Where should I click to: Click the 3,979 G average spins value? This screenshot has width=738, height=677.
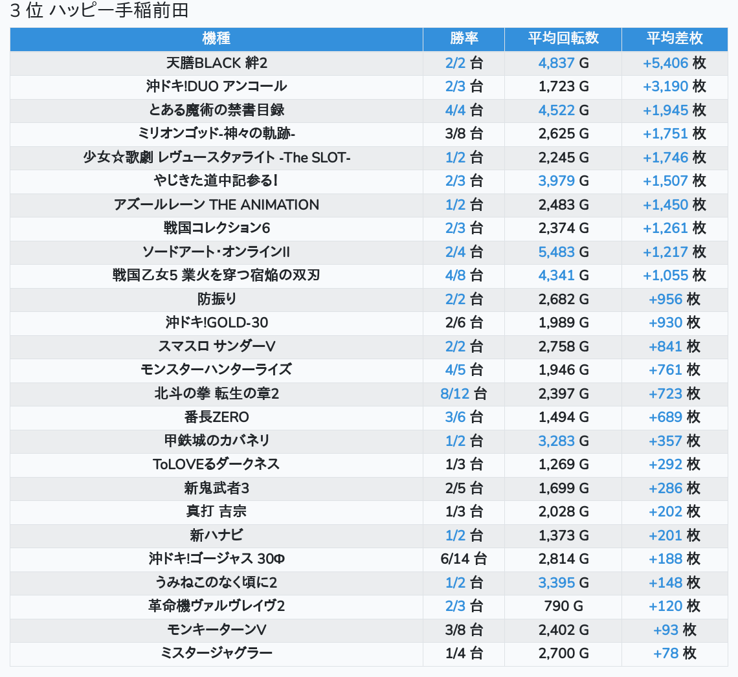[x=563, y=181]
